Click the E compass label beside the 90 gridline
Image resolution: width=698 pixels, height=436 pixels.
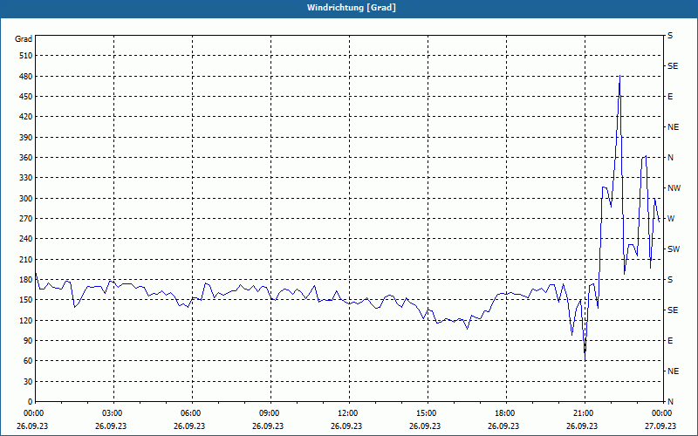pyautogui.click(x=670, y=341)
